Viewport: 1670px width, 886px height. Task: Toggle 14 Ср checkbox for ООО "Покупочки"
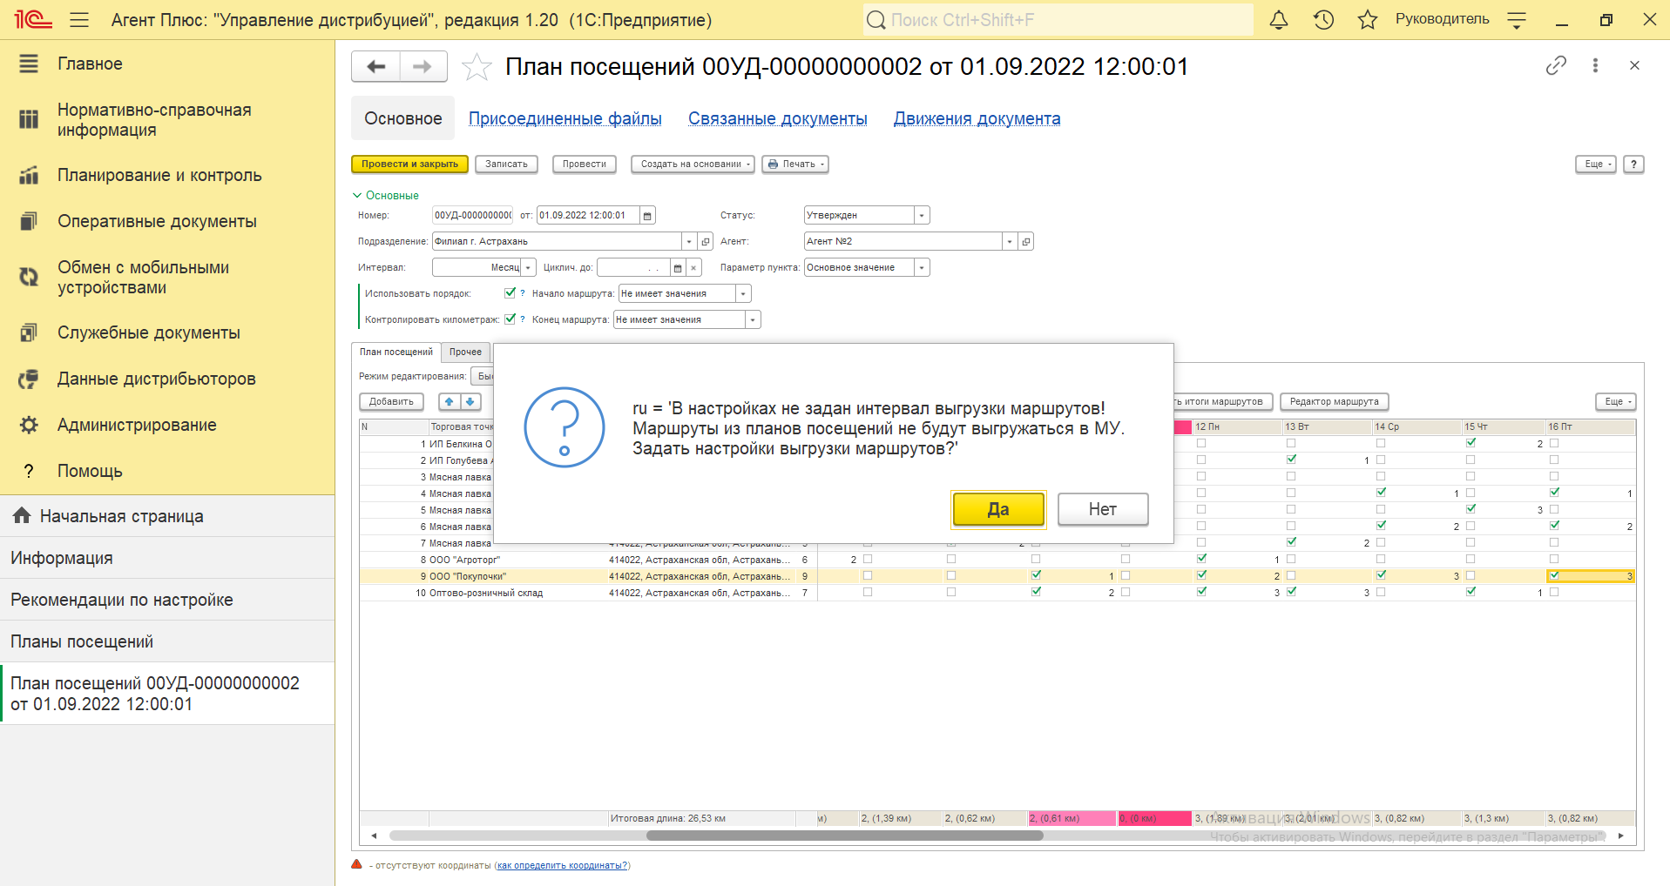1382,574
